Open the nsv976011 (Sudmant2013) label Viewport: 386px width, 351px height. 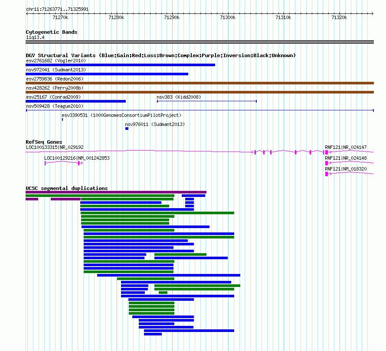tap(155, 124)
